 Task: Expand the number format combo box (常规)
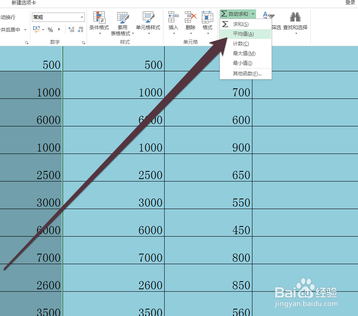click(x=82, y=17)
